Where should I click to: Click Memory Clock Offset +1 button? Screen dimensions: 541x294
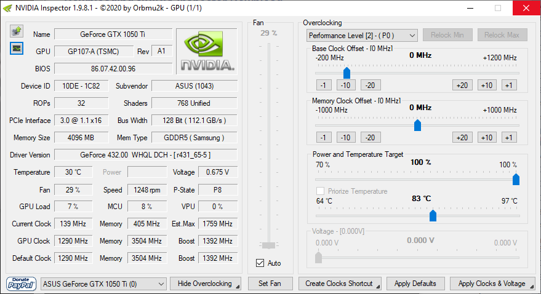tap(509, 138)
